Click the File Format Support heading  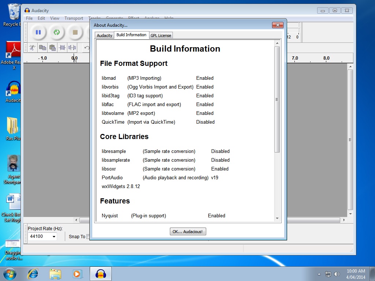[134, 64]
